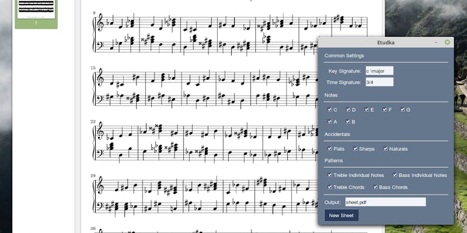
Task: Click the Patterns section heading
Action: 333,161
